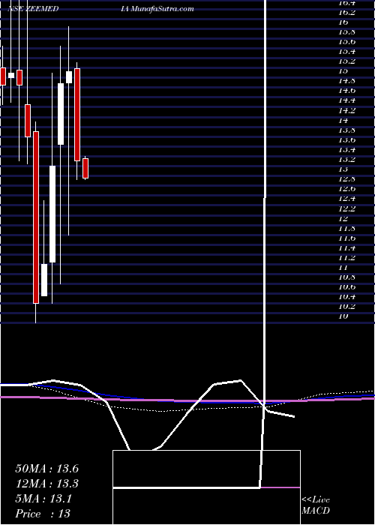
Task: Click the 11 price axis label
Action: [x=343, y=268]
